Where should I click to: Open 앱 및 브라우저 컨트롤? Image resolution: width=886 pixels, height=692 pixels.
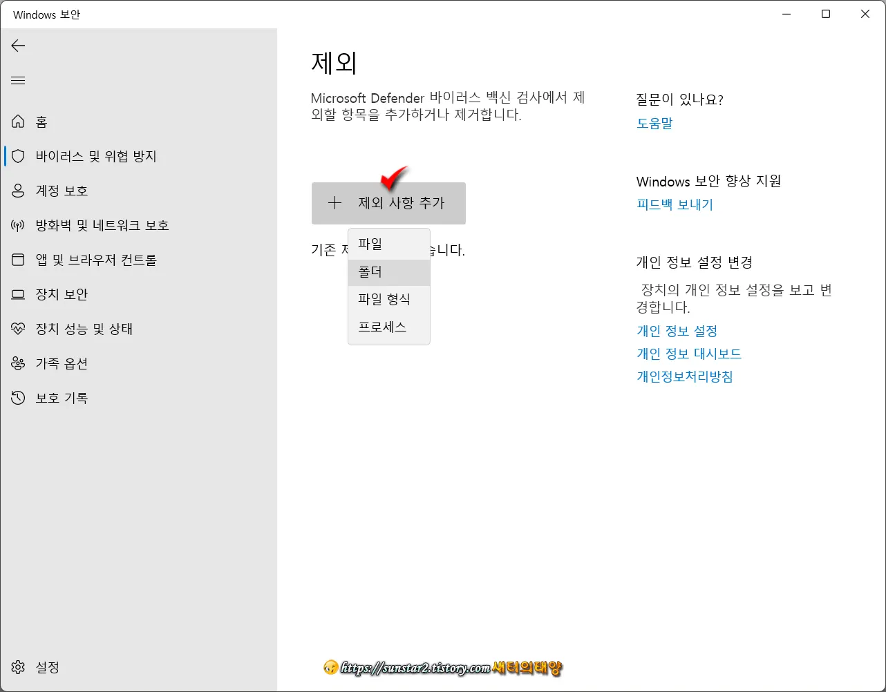97,259
